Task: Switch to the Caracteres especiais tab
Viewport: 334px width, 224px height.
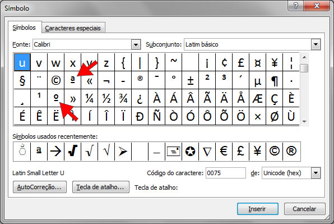Action: coord(73,28)
